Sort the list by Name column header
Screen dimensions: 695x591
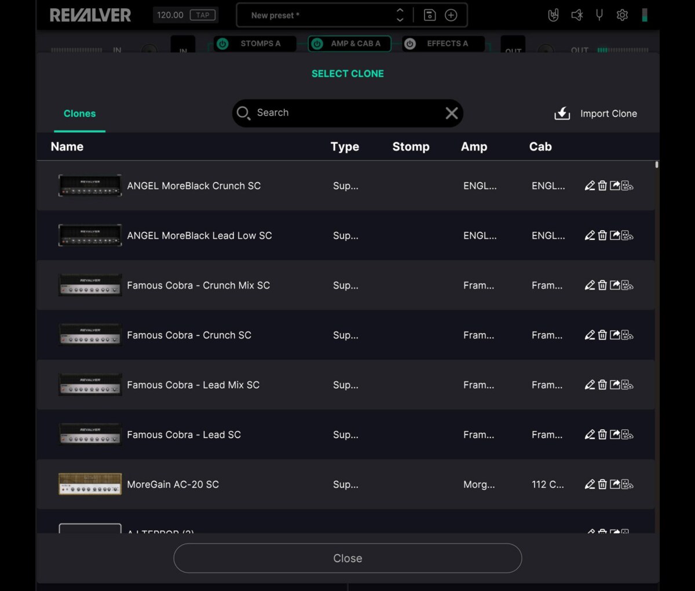pos(67,147)
